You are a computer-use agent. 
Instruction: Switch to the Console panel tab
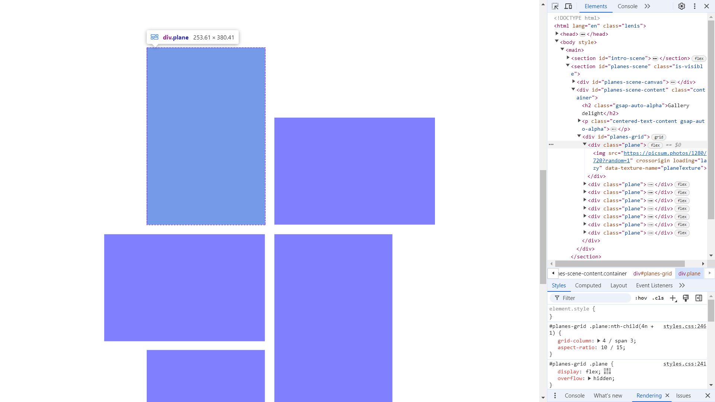point(627,6)
